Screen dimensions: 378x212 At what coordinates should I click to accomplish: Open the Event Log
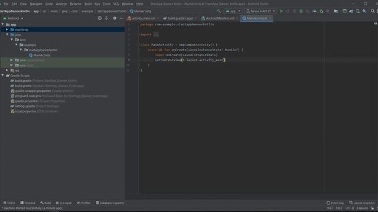[335, 203]
